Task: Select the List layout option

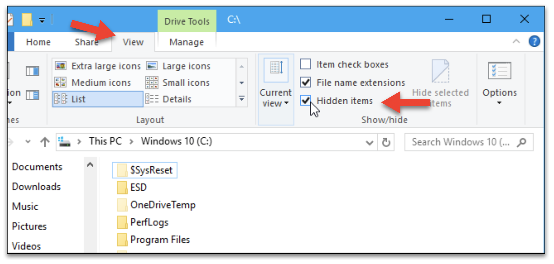Action: point(98,99)
